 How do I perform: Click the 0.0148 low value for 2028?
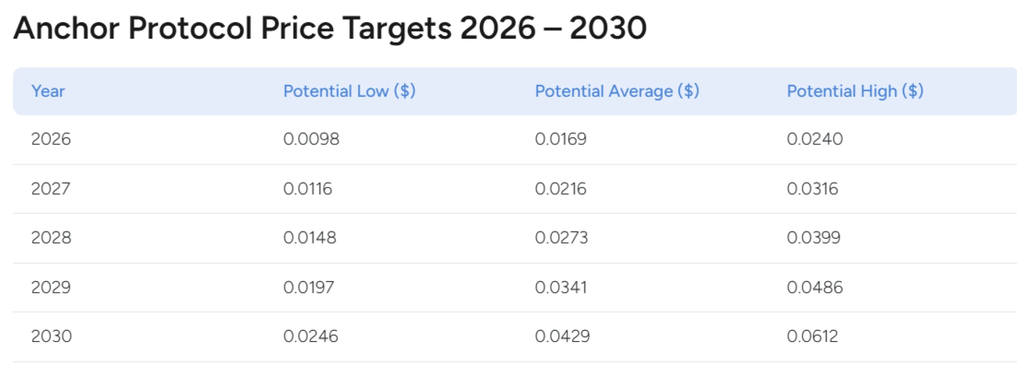click(x=309, y=238)
